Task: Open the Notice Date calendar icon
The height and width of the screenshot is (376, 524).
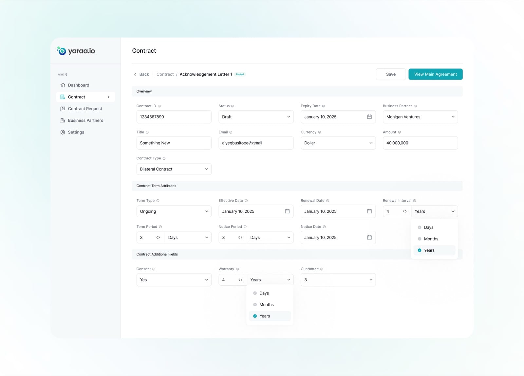Action: click(x=369, y=238)
